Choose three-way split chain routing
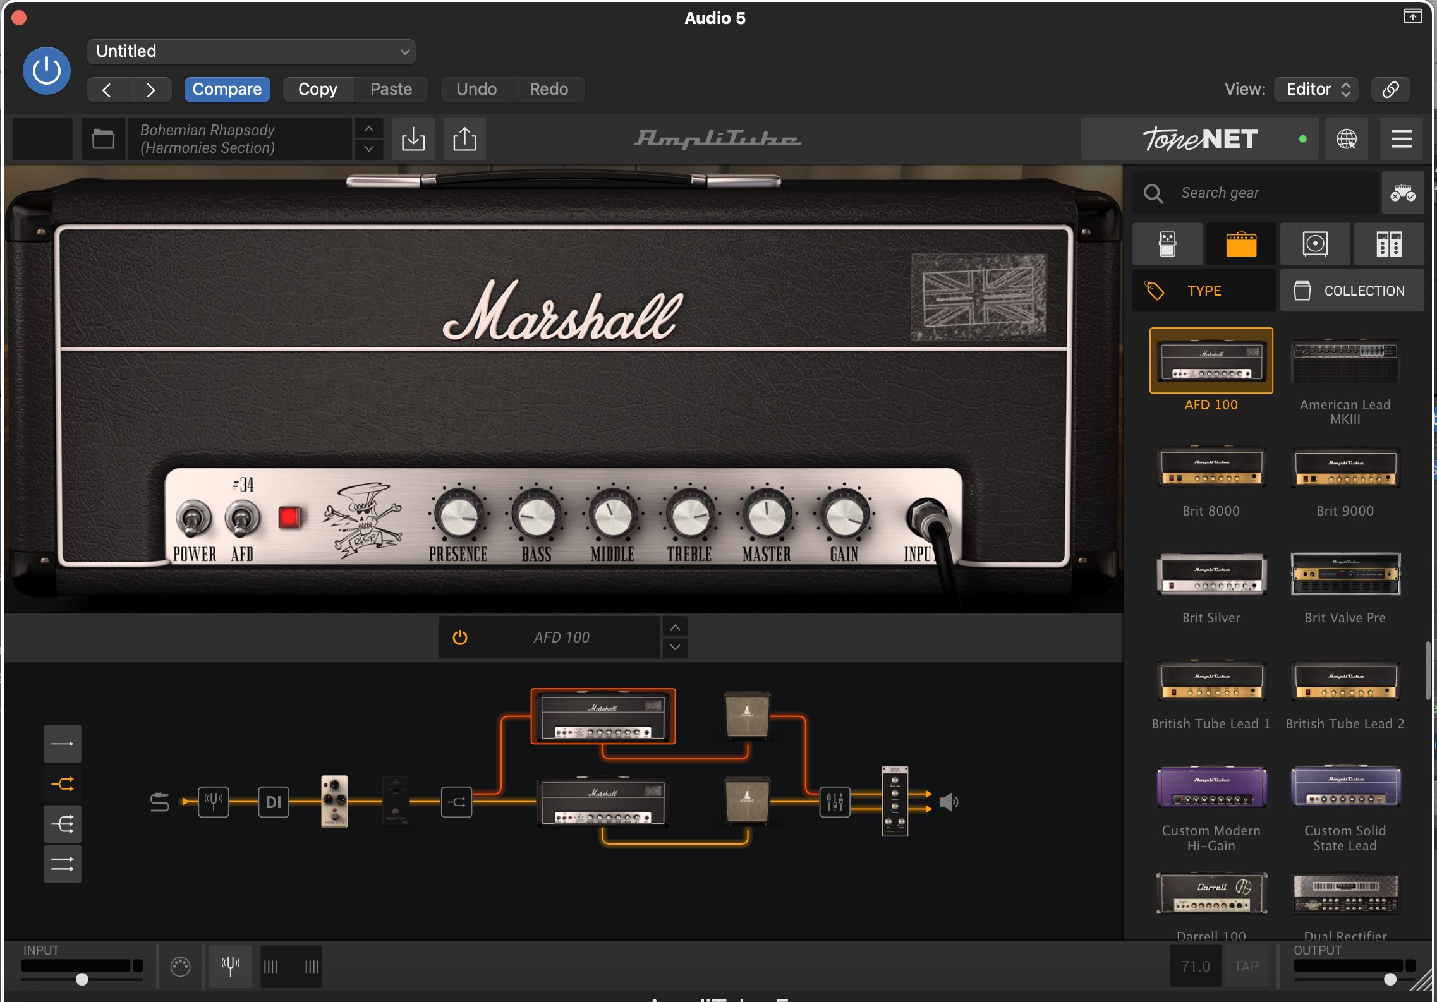Image resolution: width=1437 pixels, height=1002 pixels. point(63,824)
